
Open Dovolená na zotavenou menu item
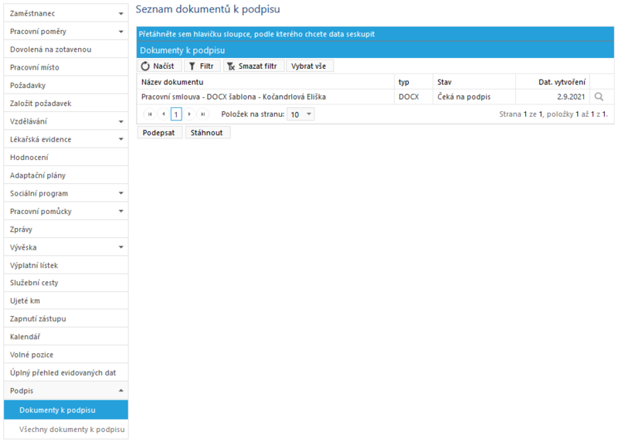coord(66,49)
